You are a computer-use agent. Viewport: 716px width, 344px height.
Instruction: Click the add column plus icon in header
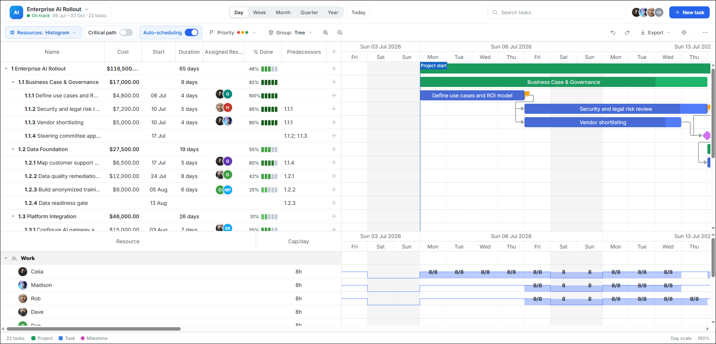tap(334, 52)
